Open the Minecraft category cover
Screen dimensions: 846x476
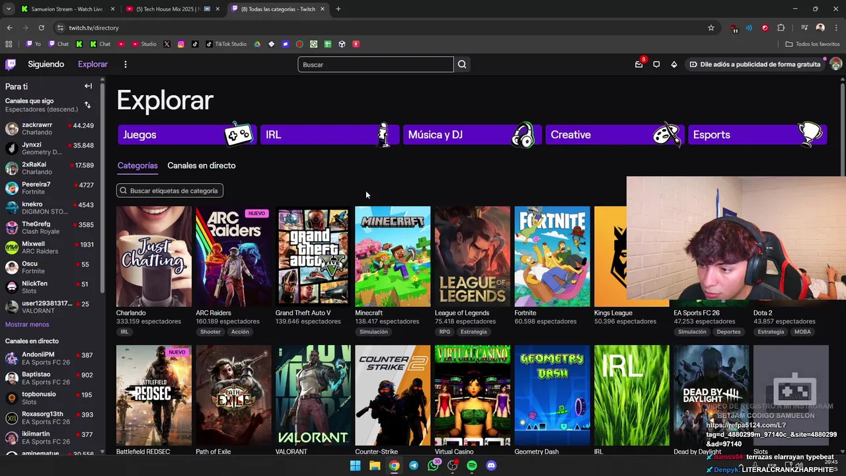(393, 257)
